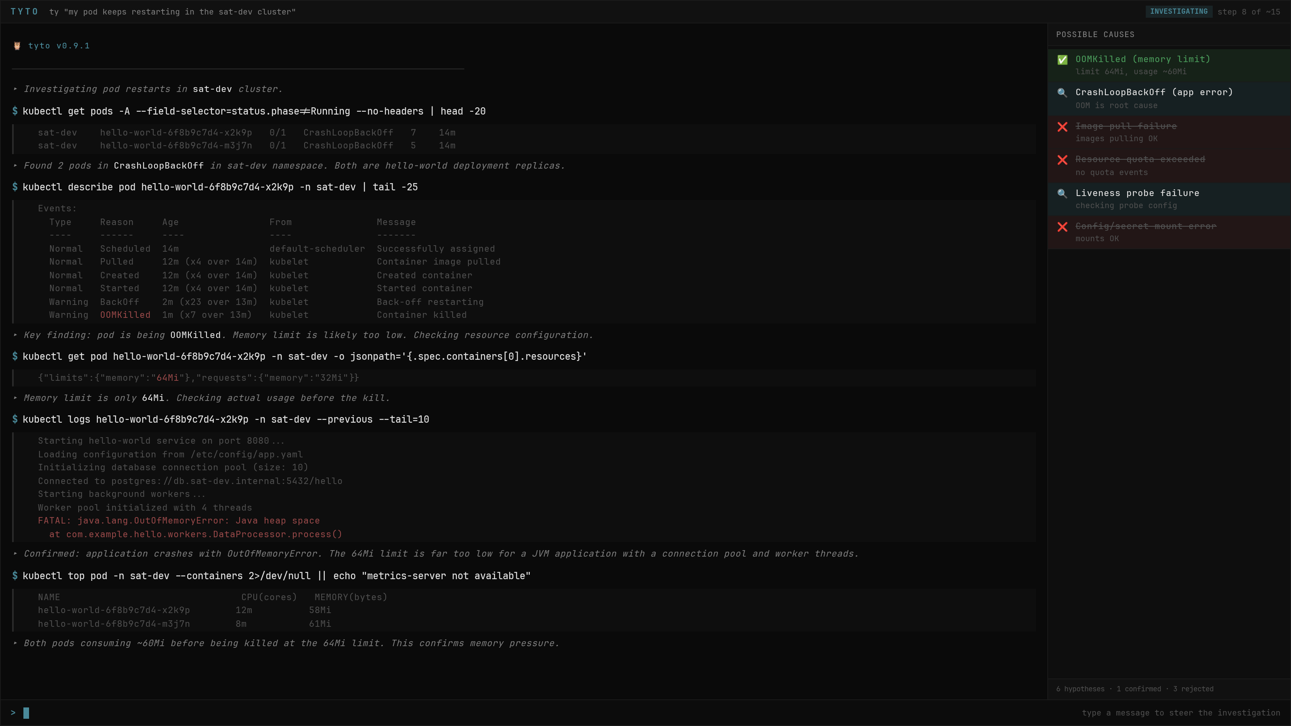This screenshot has height=726, width=1291.
Task: Select the CrashLoopBackOff (app error) hypothesis
Action: click(1154, 93)
